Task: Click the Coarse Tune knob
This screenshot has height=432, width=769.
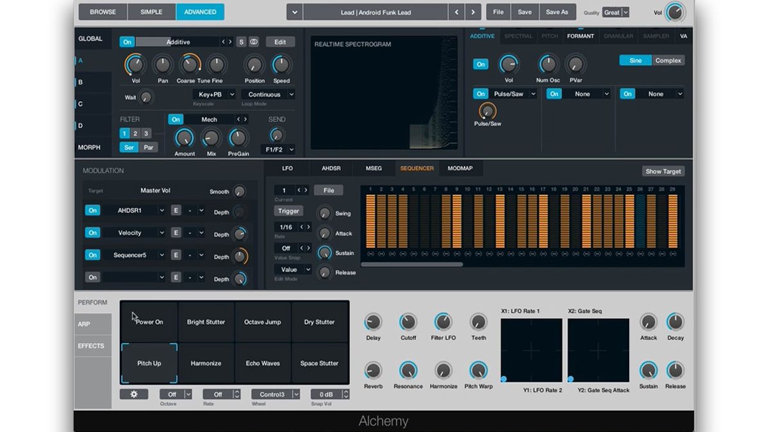Action: point(188,64)
